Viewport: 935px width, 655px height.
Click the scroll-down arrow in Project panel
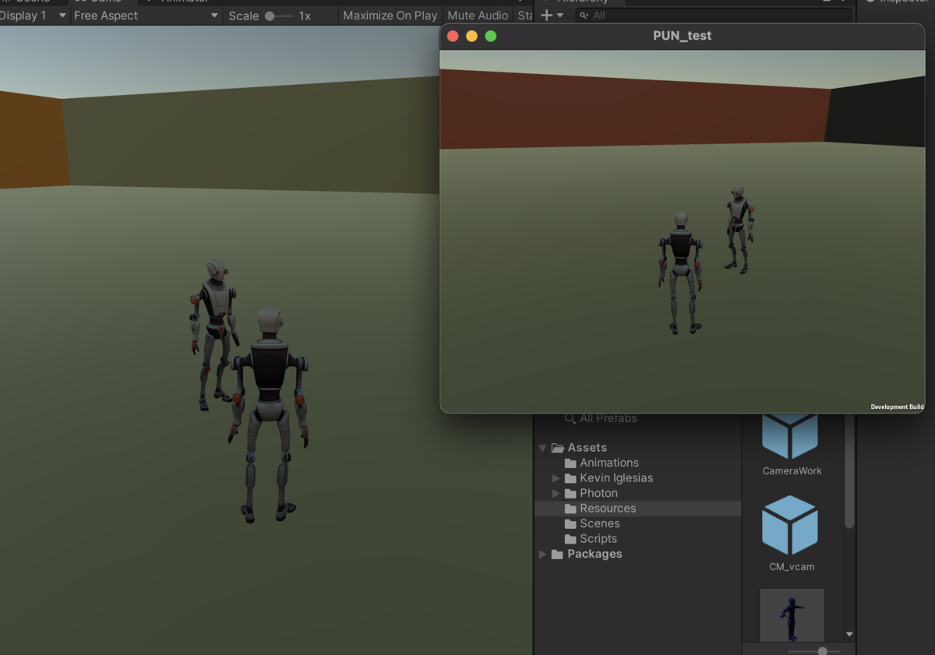click(849, 635)
